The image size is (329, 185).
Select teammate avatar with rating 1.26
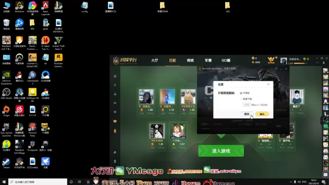pyautogui.click(x=146, y=97)
